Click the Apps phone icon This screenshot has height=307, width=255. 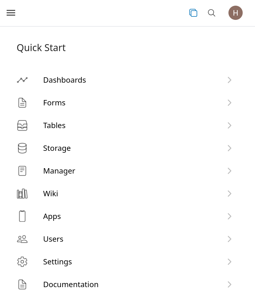[x=22, y=216]
